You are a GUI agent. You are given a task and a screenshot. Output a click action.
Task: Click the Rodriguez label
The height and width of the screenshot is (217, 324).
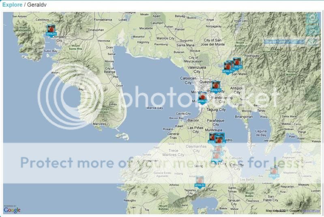point(252,56)
